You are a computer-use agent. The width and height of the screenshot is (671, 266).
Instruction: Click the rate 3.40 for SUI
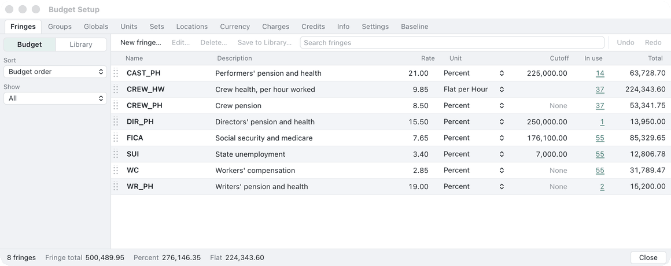[421, 154]
